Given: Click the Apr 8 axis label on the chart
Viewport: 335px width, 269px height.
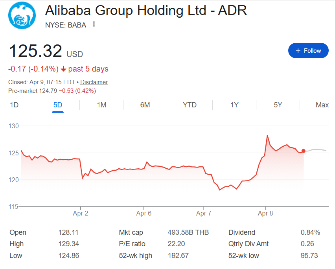Looking at the screenshot, I should pyautogui.click(x=265, y=213).
